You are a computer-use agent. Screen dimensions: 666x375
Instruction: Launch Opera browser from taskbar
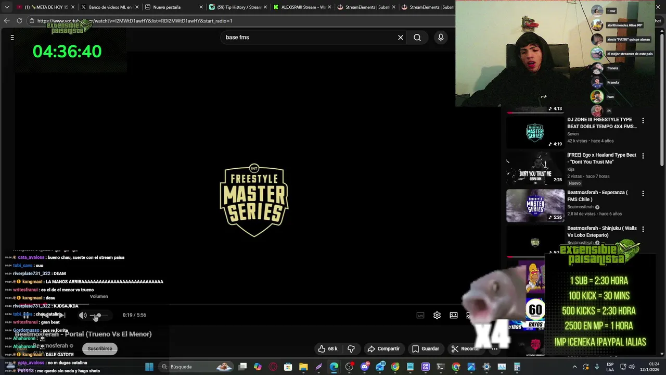click(273, 367)
